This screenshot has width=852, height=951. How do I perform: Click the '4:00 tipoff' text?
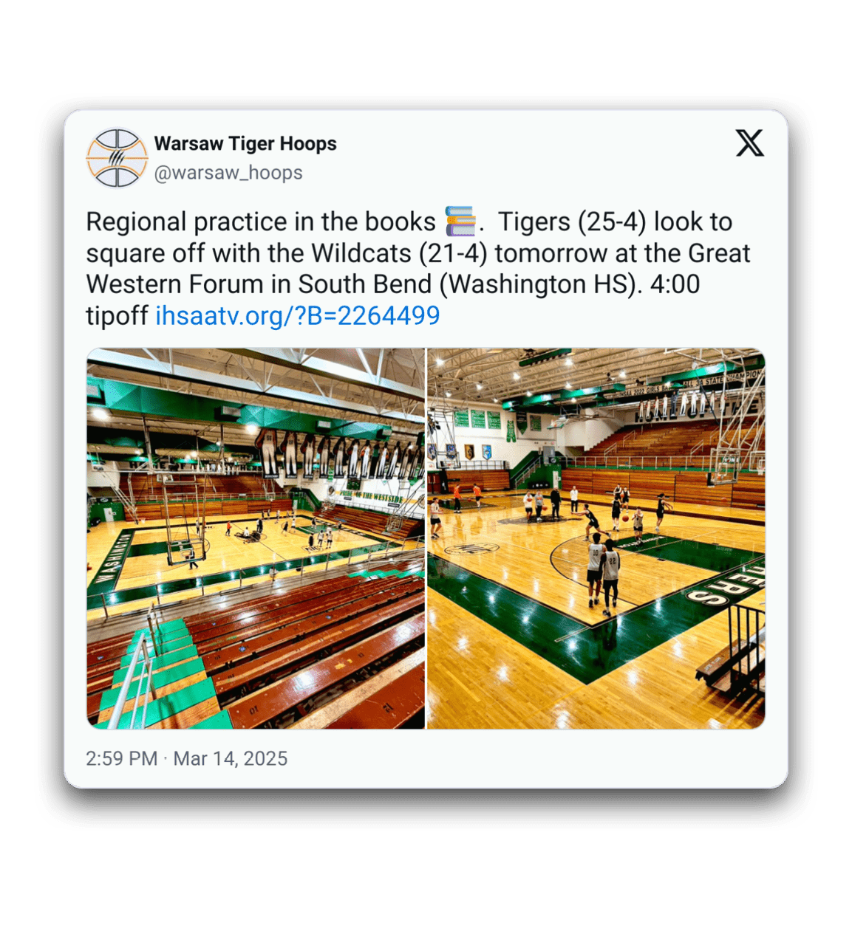[393, 300]
